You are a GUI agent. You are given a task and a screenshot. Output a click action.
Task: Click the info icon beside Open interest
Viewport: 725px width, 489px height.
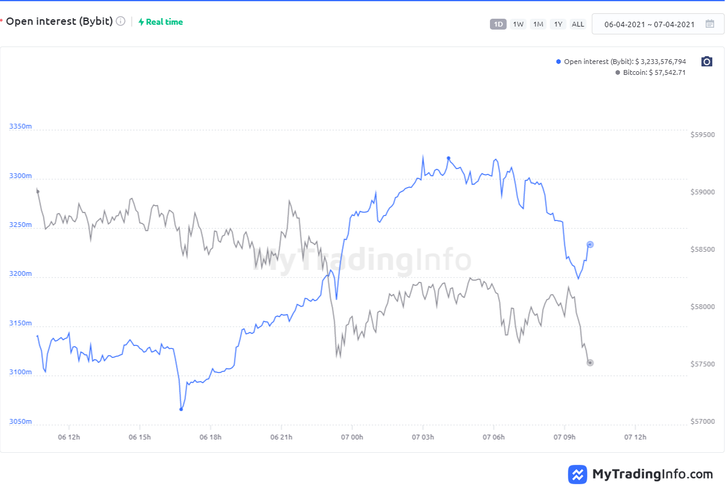pos(121,22)
